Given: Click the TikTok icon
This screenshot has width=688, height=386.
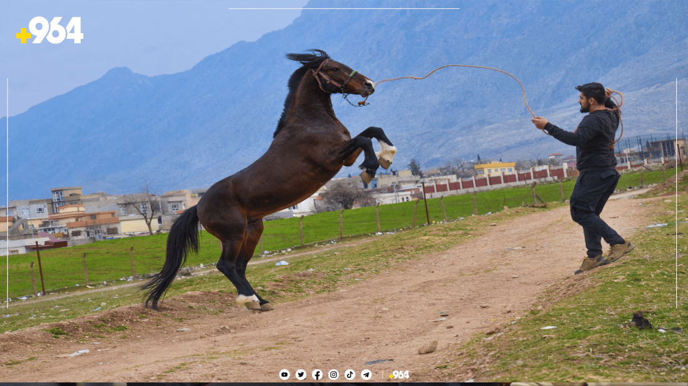Looking at the screenshot, I should [x=350, y=375].
